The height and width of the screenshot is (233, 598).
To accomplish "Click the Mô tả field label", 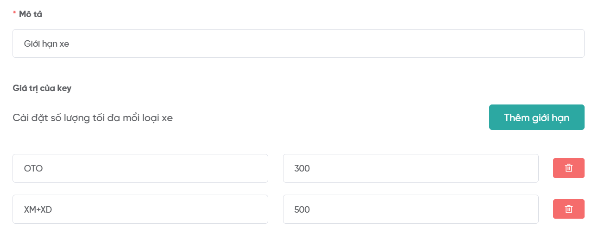I will click(31, 14).
